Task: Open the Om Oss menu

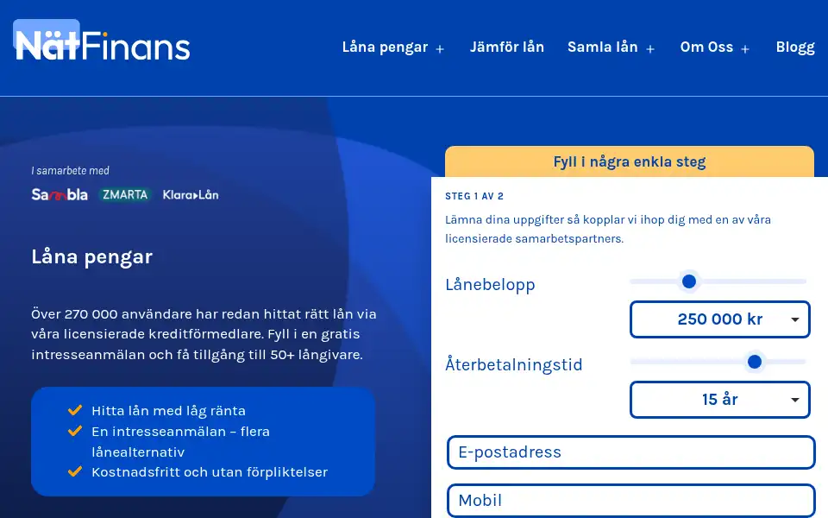Action: (x=706, y=47)
